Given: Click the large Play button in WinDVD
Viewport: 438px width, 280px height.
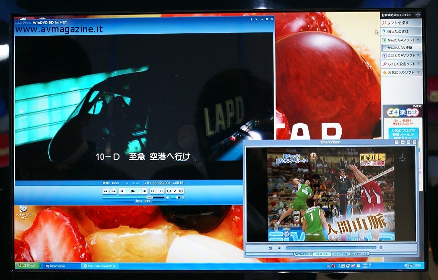Looking at the screenshot, I should 133,191.
